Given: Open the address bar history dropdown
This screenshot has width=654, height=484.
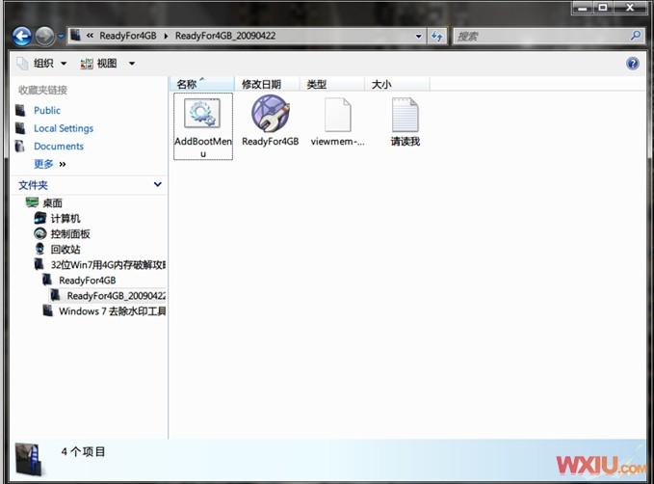Looking at the screenshot, I should coord(418,37).
